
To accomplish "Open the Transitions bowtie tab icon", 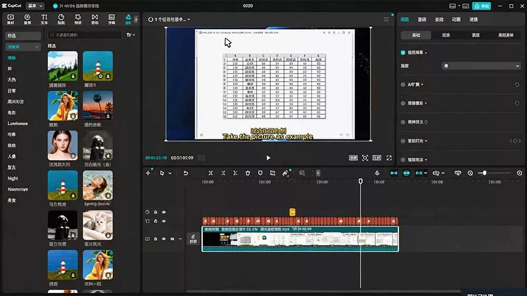I will coord(95,19).
